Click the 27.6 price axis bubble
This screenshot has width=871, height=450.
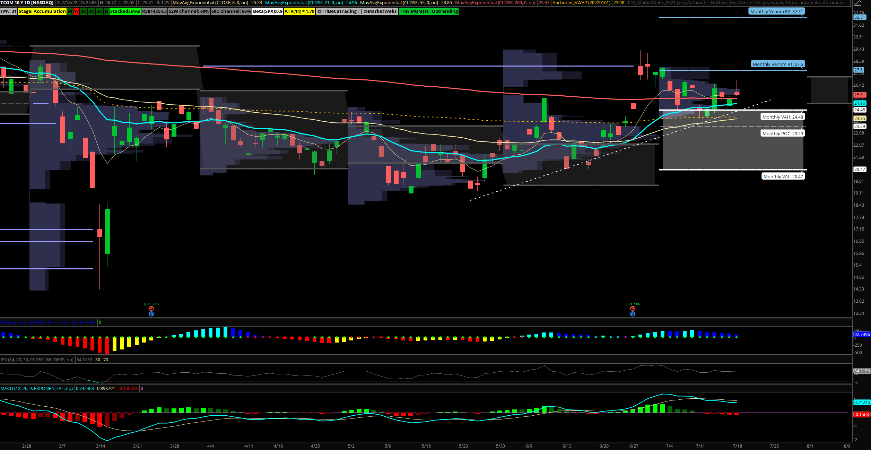tap(859, 70)
